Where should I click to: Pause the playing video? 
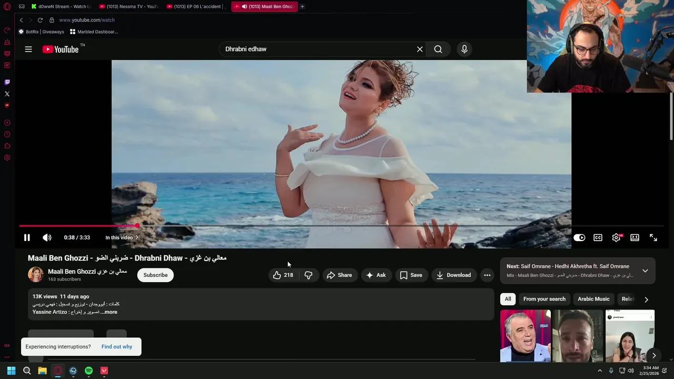pyautogui.click(x=27, y=237)
